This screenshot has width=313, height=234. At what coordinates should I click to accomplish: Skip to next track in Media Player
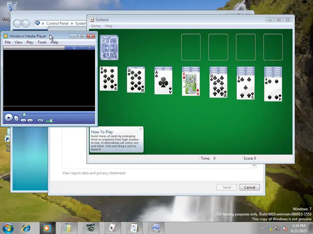tap(30, 121)
